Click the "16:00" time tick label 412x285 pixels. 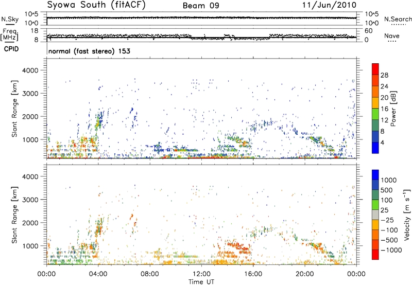(x=253, y=274)
